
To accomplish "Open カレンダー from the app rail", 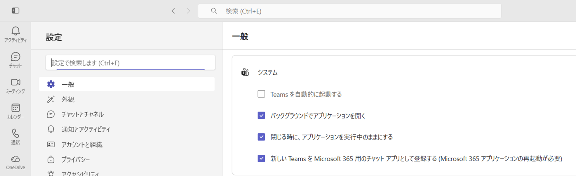I will pyautogui.click(x=15, y=111).
